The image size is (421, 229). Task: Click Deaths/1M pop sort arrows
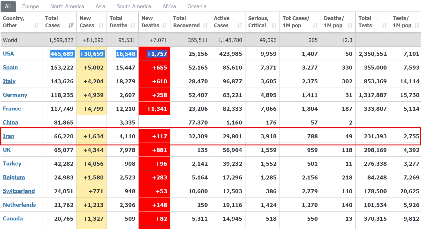point(350,25)
